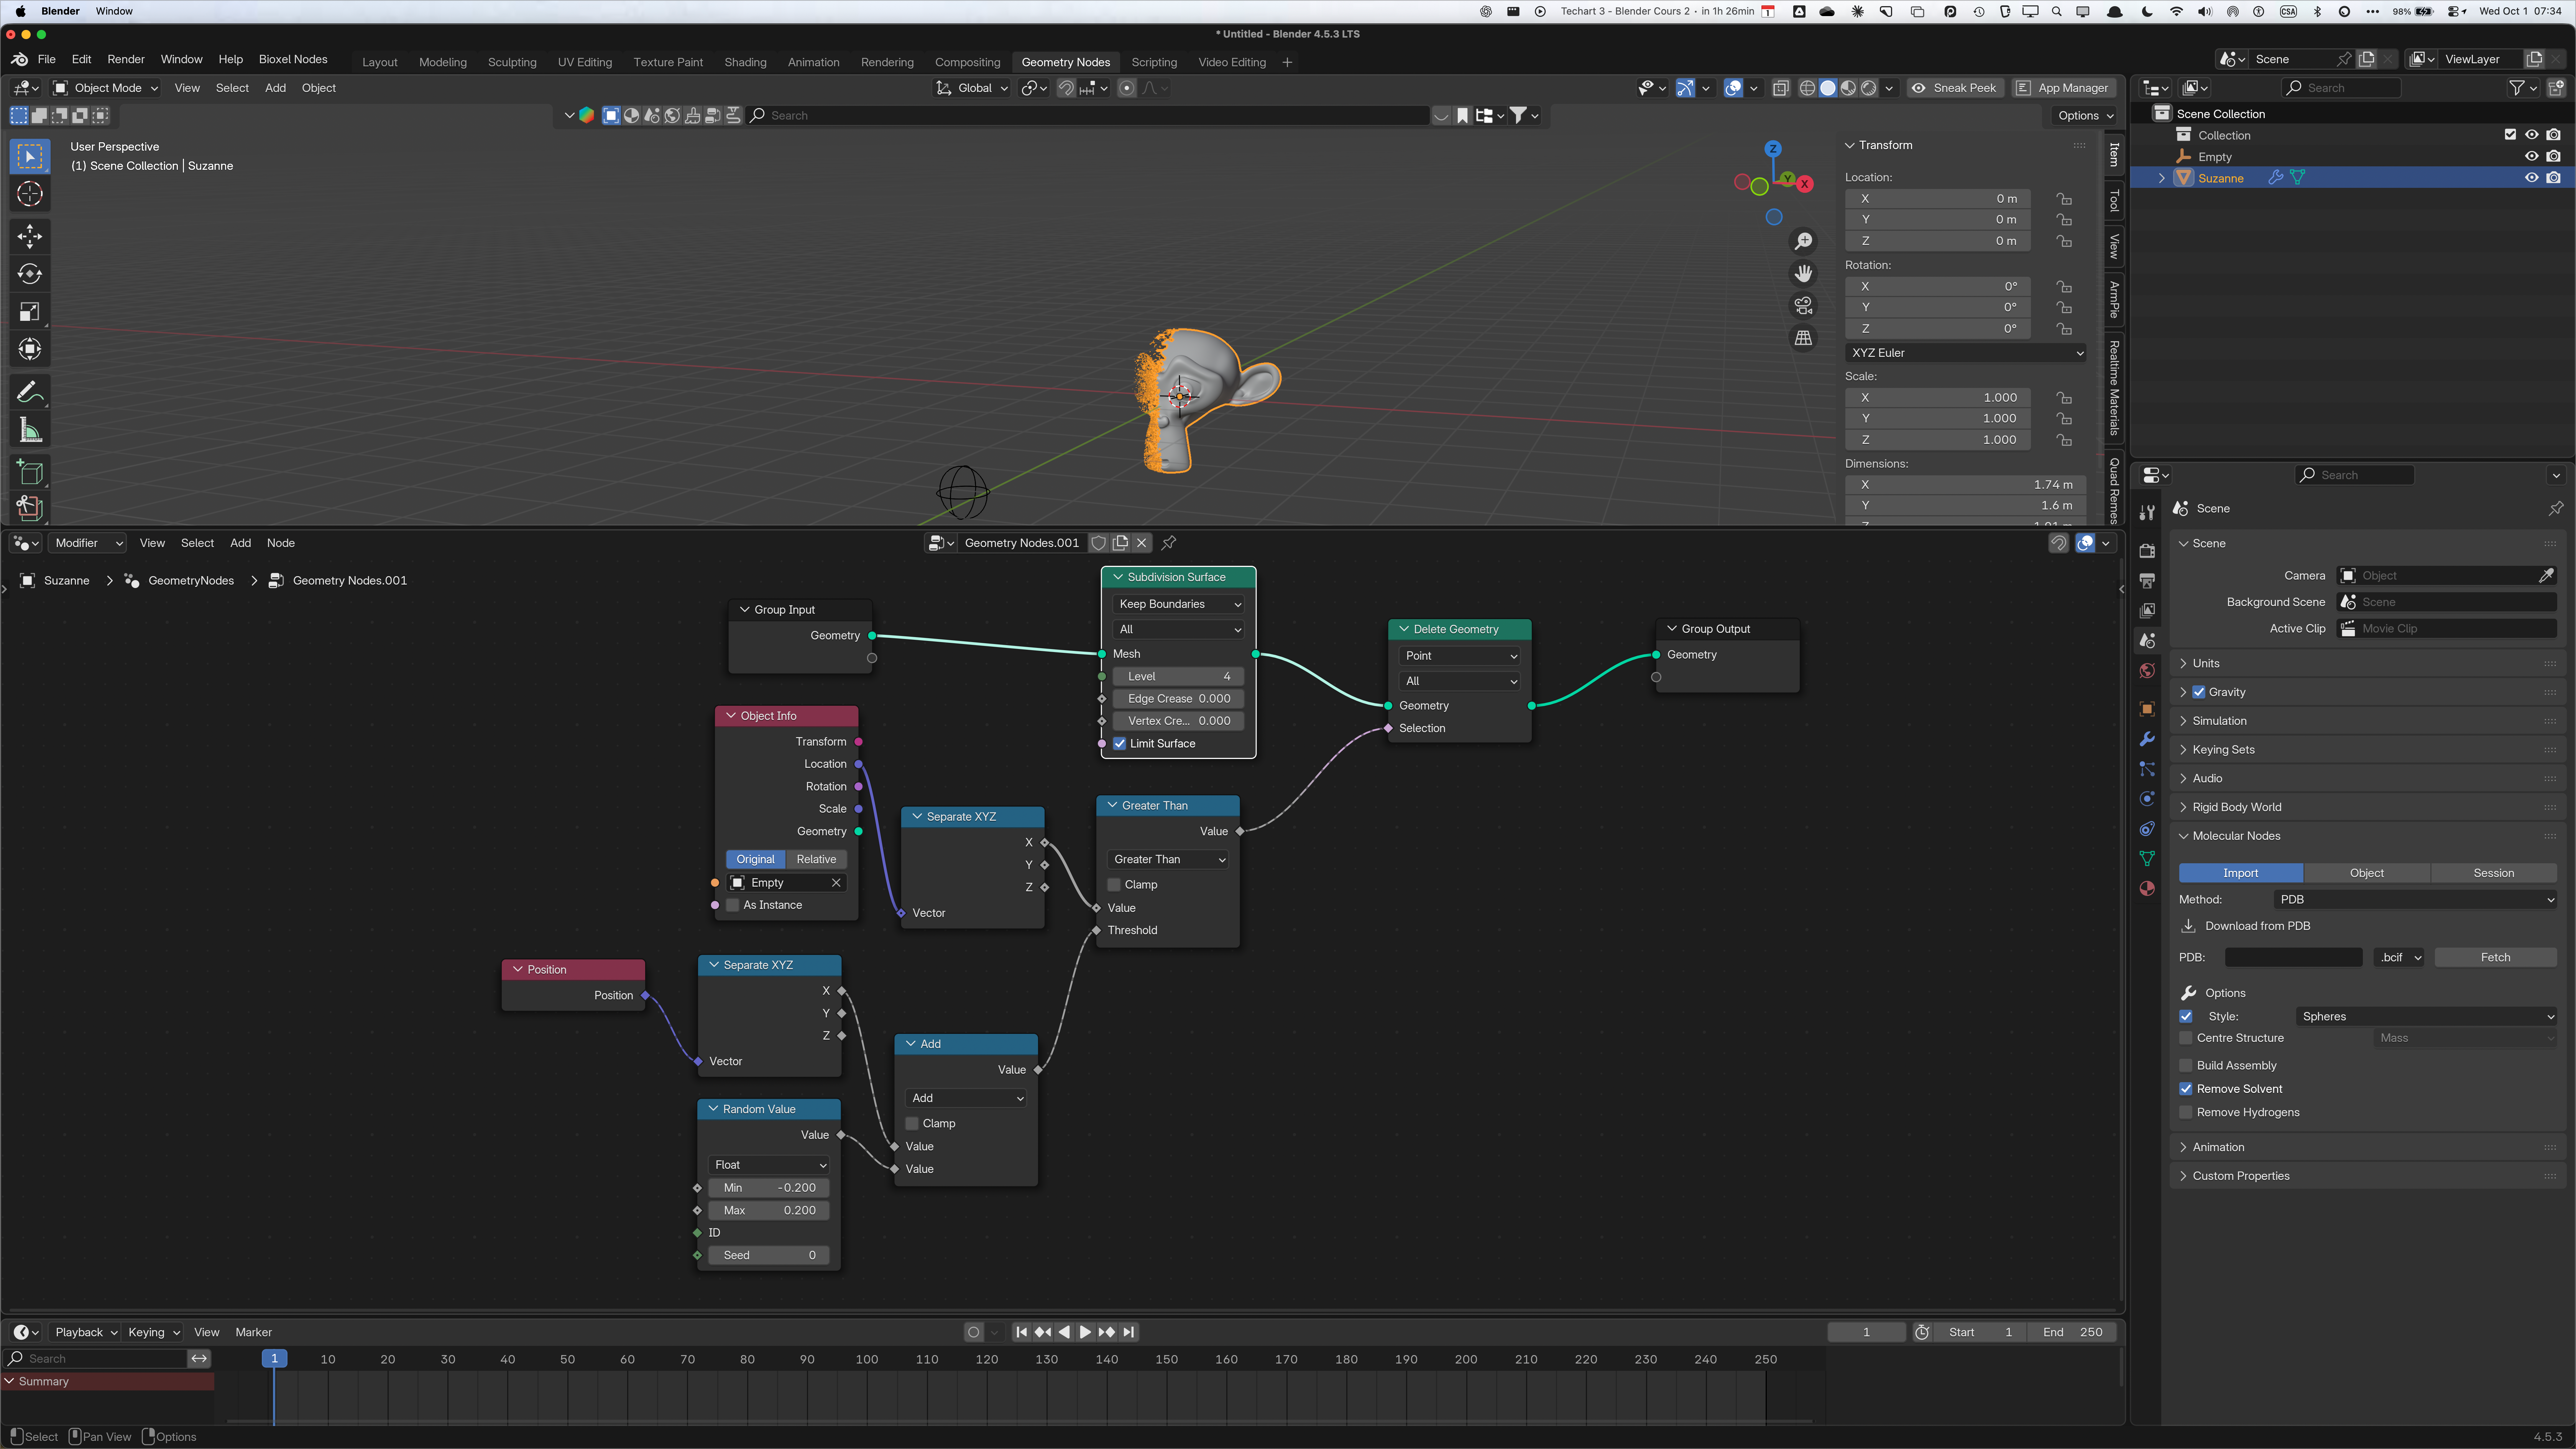
Task: Enable Clamp on the Add node
Action: [912, 1124]
